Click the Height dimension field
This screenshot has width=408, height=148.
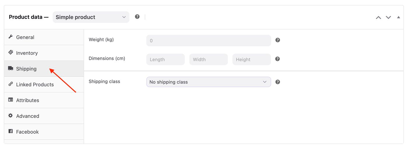coord(252,59)
